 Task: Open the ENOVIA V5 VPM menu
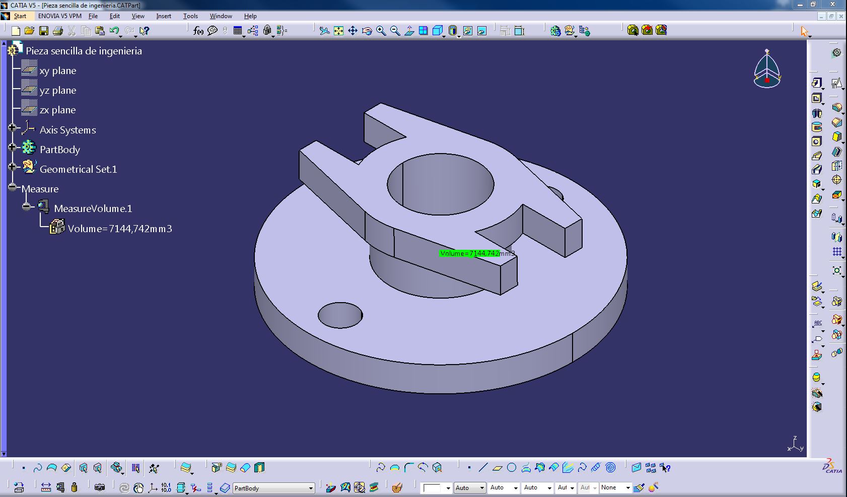coord(59,16)
